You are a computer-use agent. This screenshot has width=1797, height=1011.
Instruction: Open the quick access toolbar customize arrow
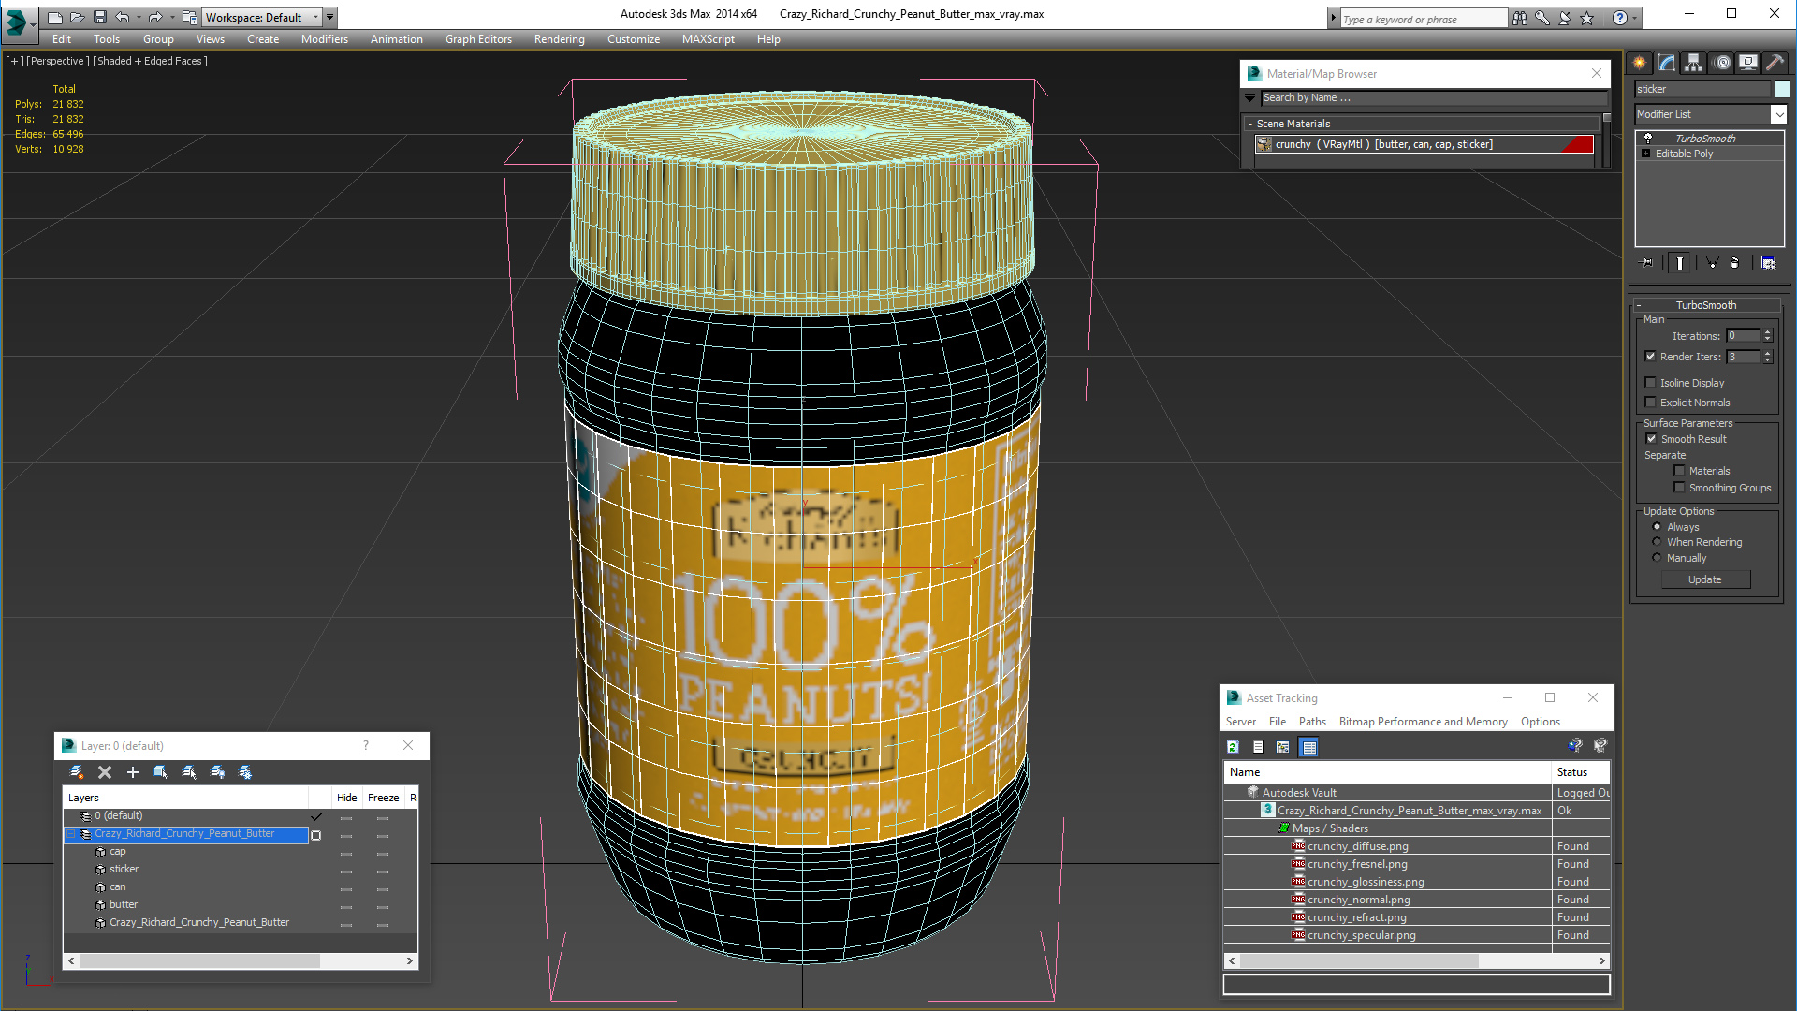click(330, 17)
